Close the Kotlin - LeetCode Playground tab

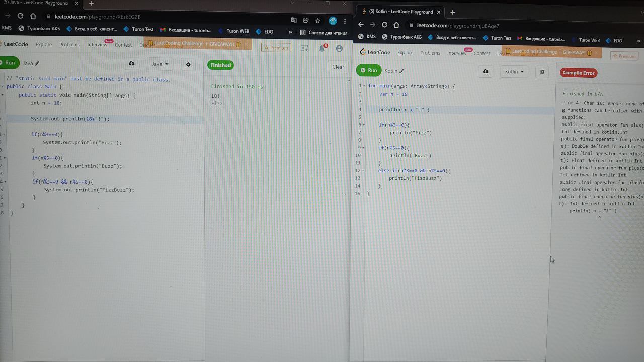tap(439, 12)
